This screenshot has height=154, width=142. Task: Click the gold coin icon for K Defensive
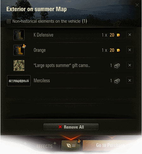[118, 35]
